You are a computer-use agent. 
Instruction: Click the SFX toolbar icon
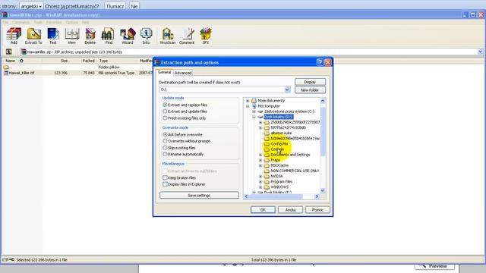coord(206,36)
